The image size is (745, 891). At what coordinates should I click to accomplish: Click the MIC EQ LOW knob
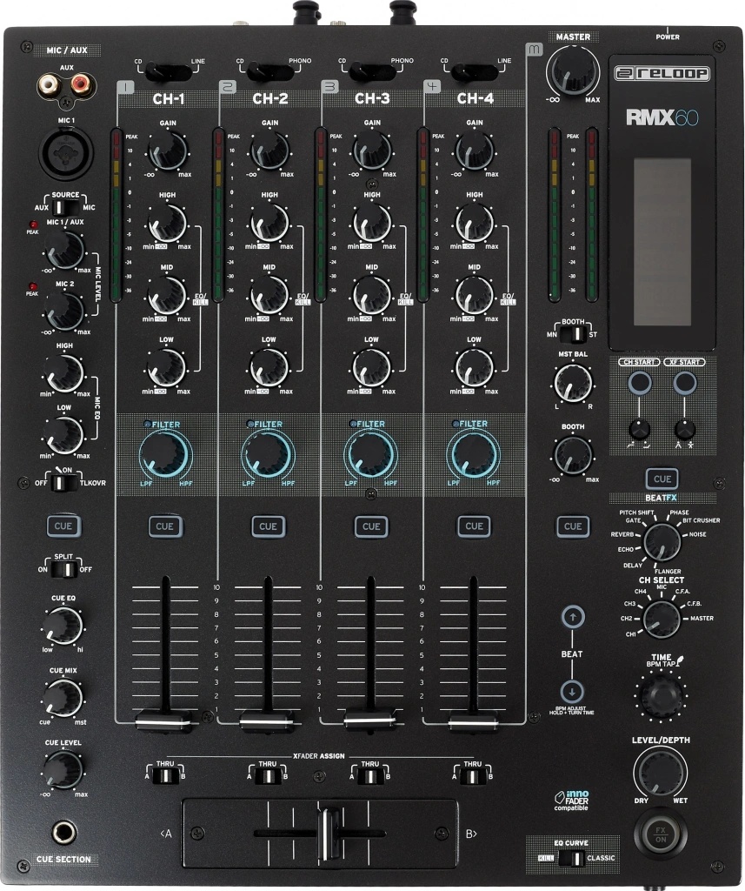pyautogui.click(x=64, y=435)
